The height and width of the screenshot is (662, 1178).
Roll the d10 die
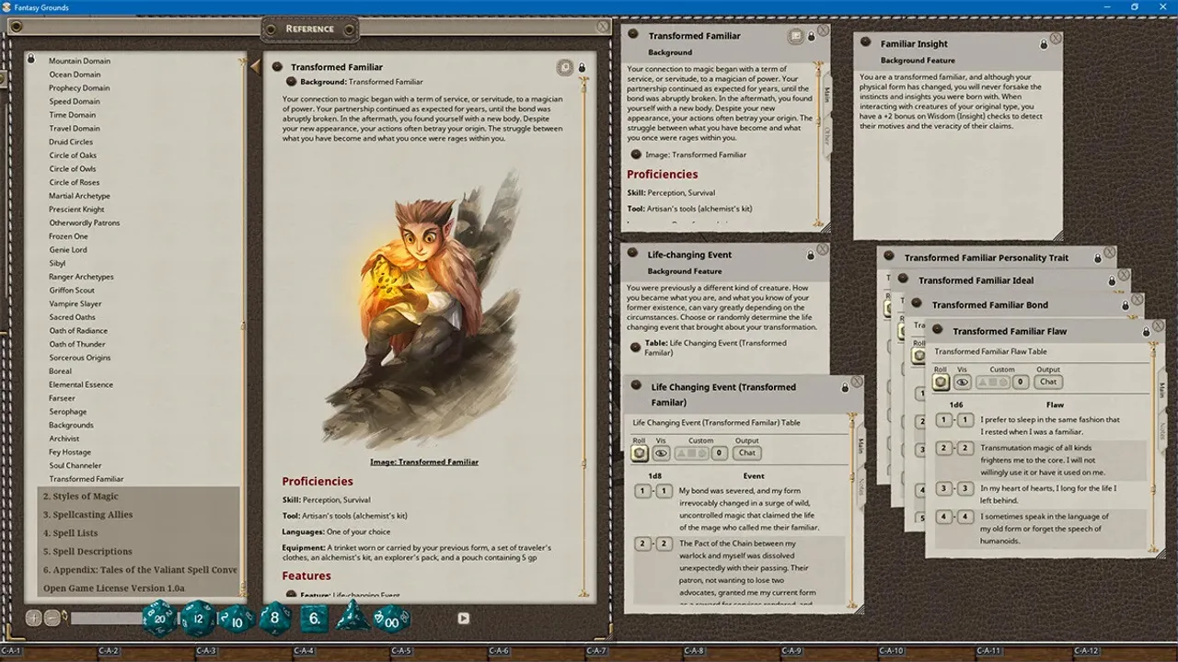tap(237, 620)
